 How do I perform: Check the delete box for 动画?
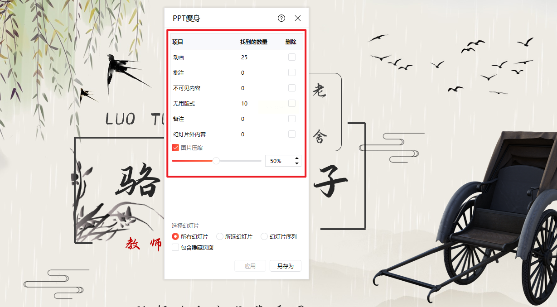292,57
